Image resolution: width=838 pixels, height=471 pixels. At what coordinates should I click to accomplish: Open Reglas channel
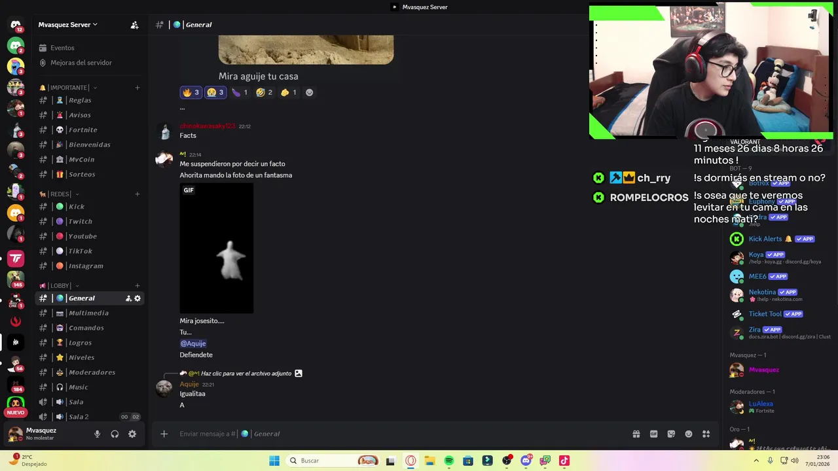pyautogui.click(x=90, y=100)
